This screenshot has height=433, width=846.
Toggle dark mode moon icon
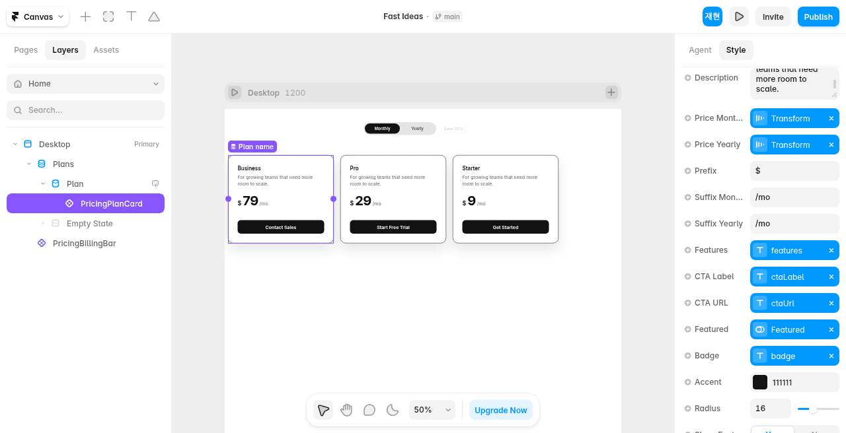coord(393,410)
